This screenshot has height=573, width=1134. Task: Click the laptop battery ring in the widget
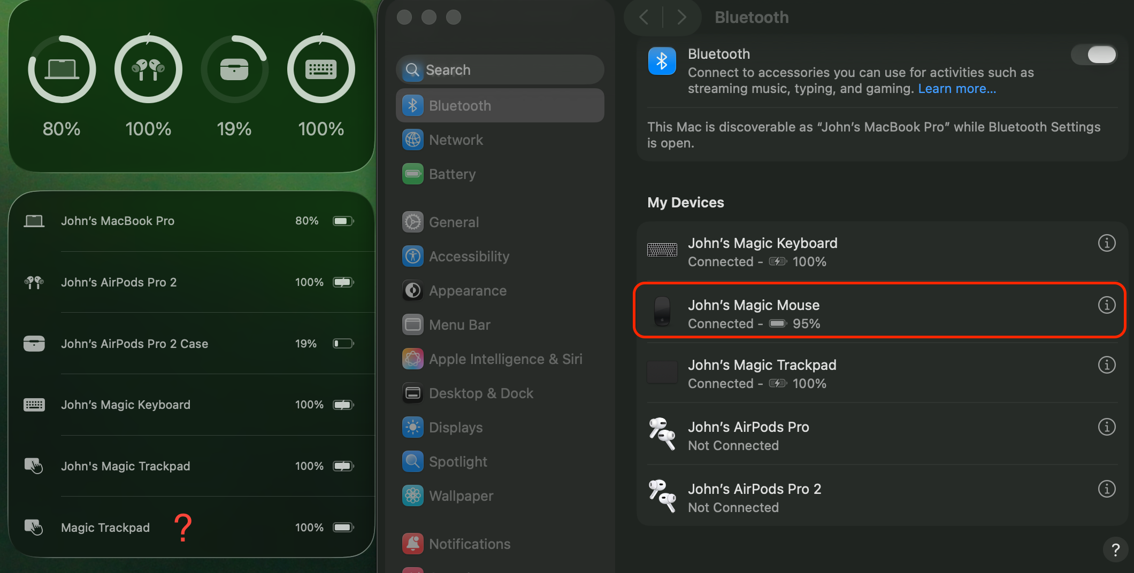pyautogui.click(x=62, y=69)
